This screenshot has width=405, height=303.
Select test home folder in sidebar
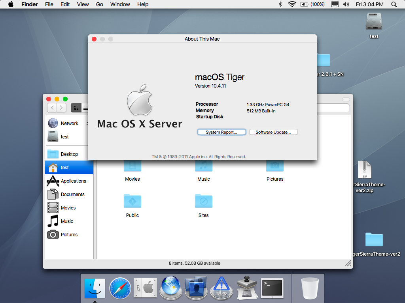pos(69,167)
